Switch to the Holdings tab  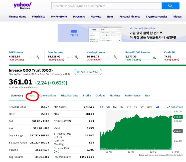pos(115,96)
